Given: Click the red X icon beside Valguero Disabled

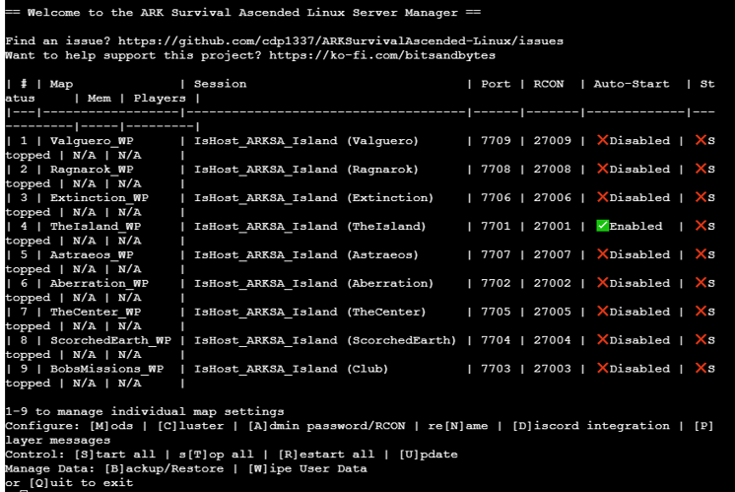Looking at the screenshot, I should click(x=602, y=141).
